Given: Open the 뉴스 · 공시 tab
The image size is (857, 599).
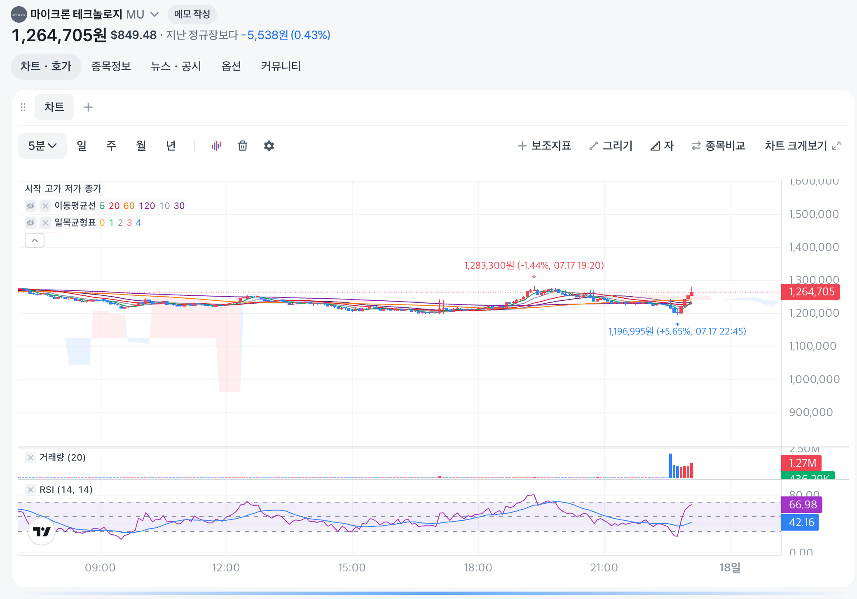Looking at the screenshot, I should pyautogui.click(x=176, y=66).
